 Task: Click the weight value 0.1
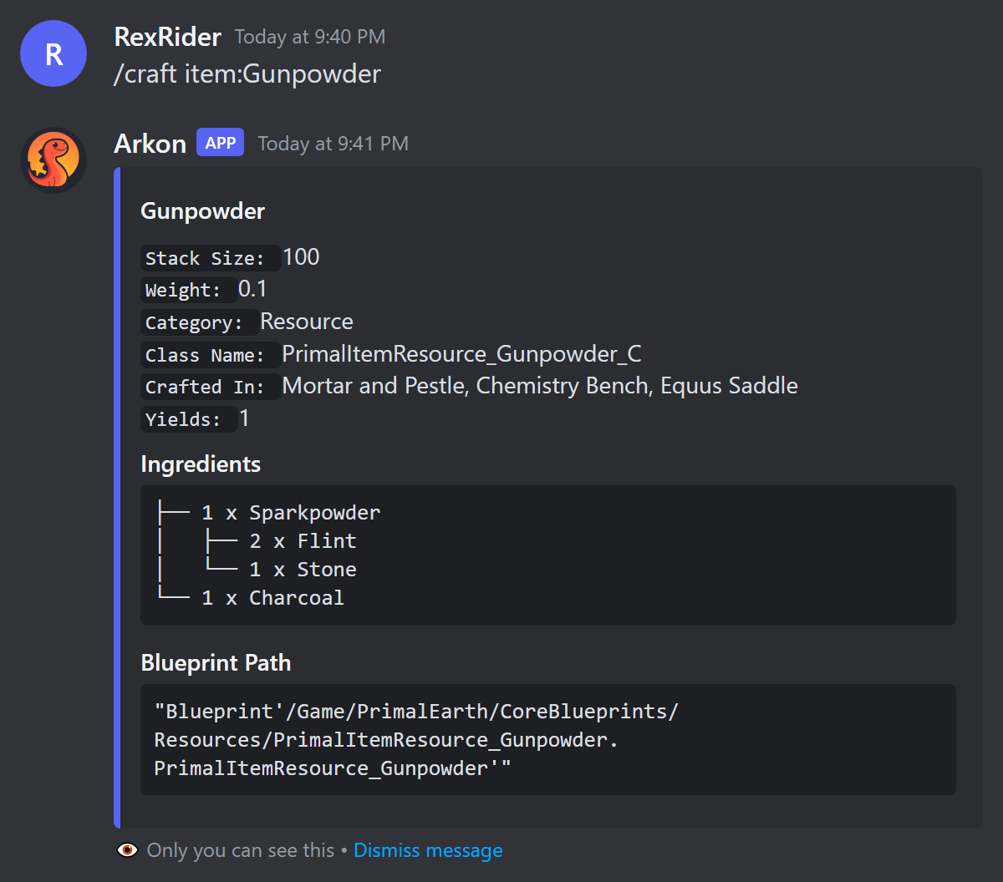tap(252, 289)
